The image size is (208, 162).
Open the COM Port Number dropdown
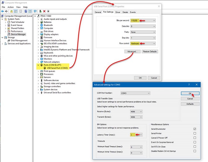click(135, 93)
